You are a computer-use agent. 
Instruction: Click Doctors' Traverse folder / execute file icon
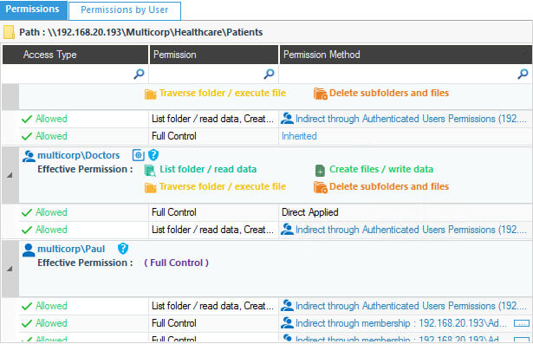(150, 187)
